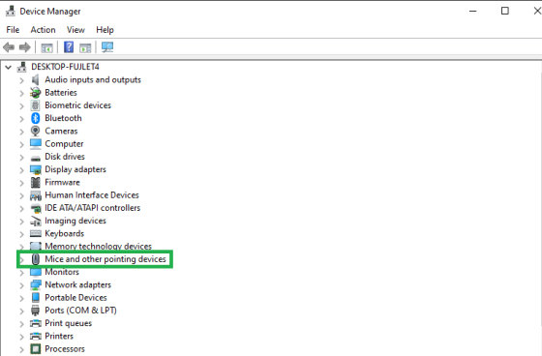This screenshot has height=356, width=542.
Task: Click the Back arrow toolbar button
Action: pyautogui.click(x=9, y=47)
